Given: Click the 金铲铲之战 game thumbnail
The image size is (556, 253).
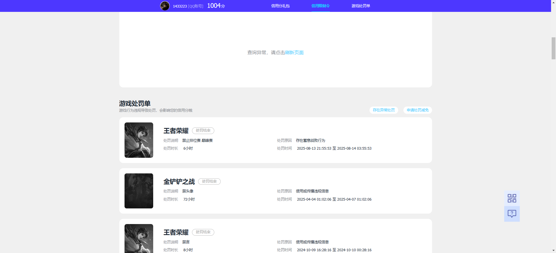Looking at the screenshot, I should (x=139, y=191).
